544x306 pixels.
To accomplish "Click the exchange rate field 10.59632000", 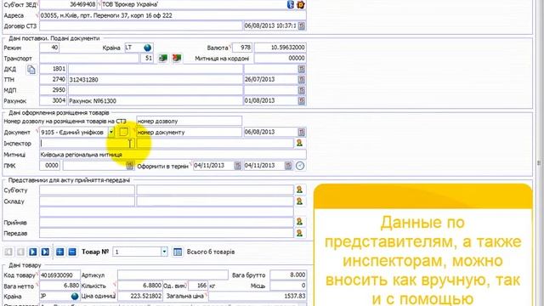I will point(280,48).
